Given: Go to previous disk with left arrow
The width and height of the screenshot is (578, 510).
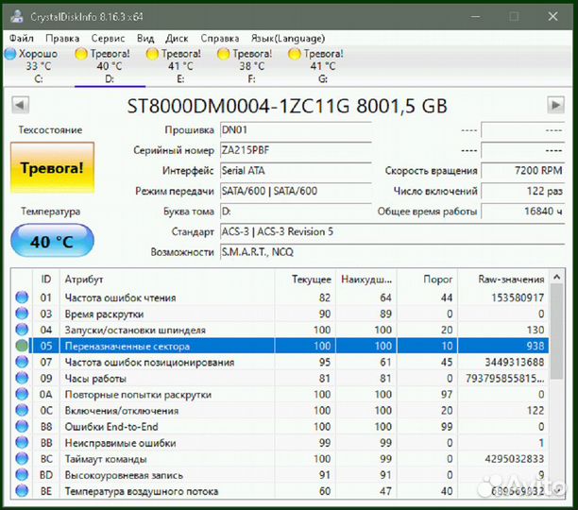Looking at the screenshot, I should pos(20,106).
